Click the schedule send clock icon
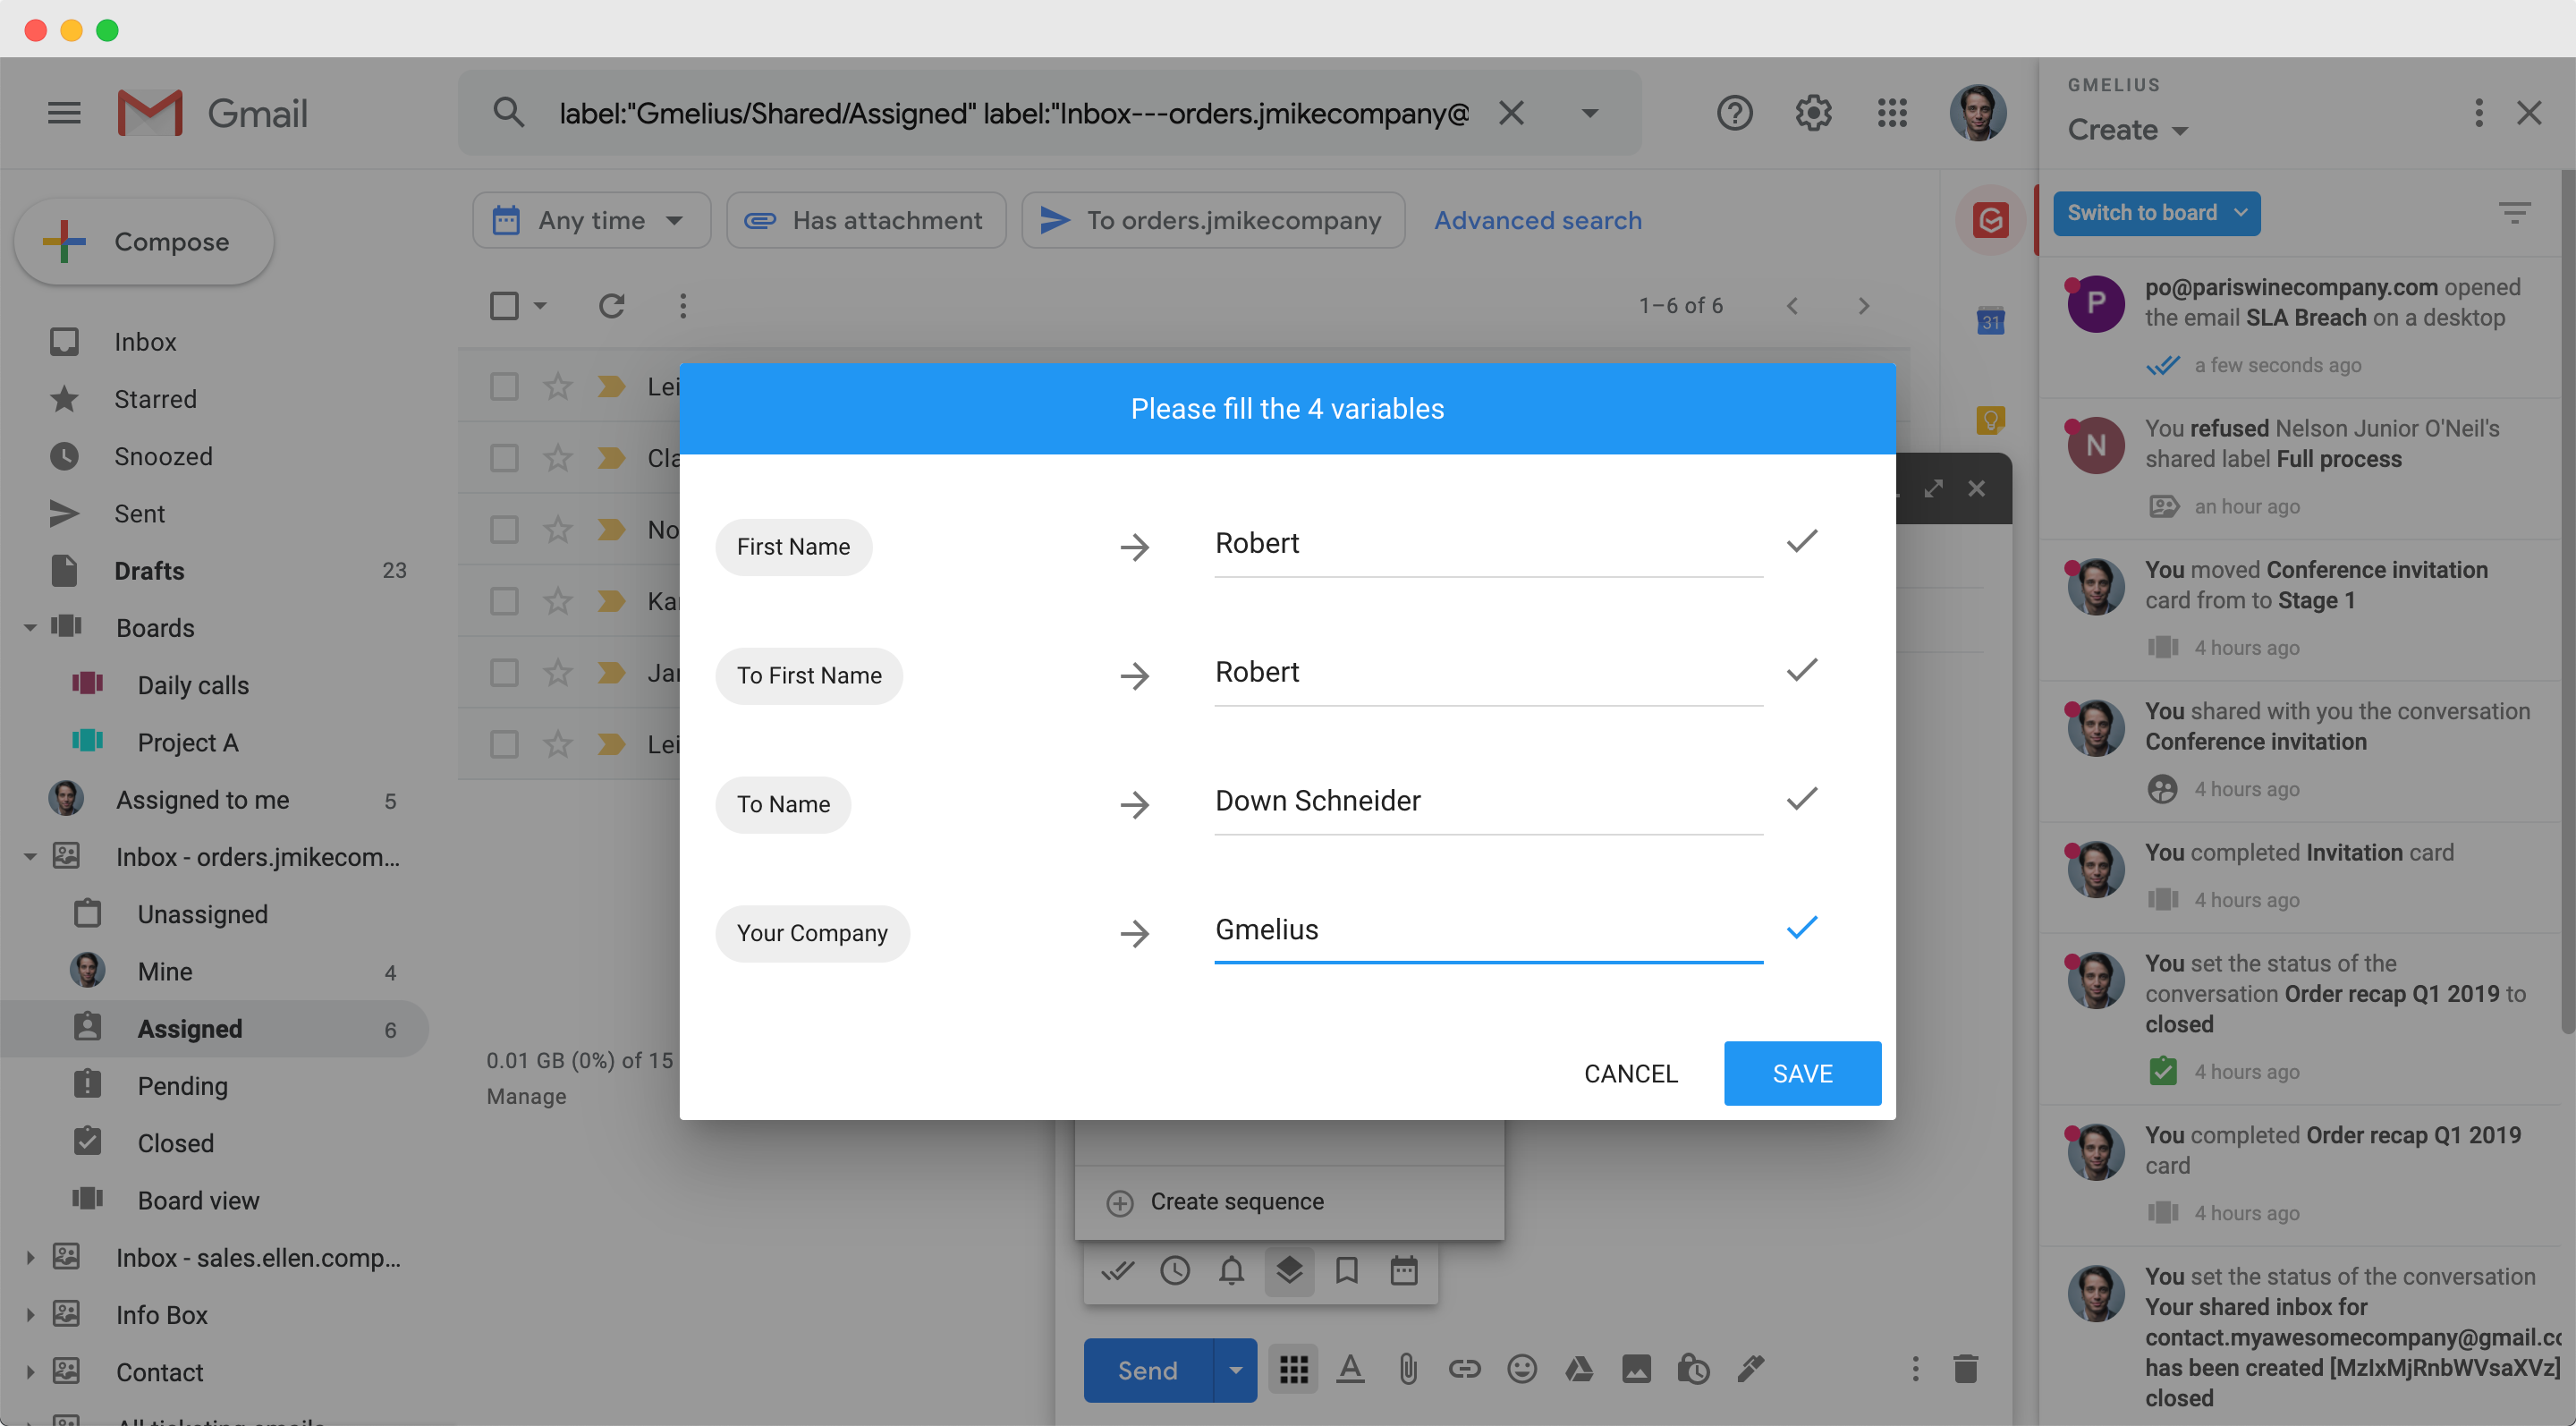 pos(1175,1271)
